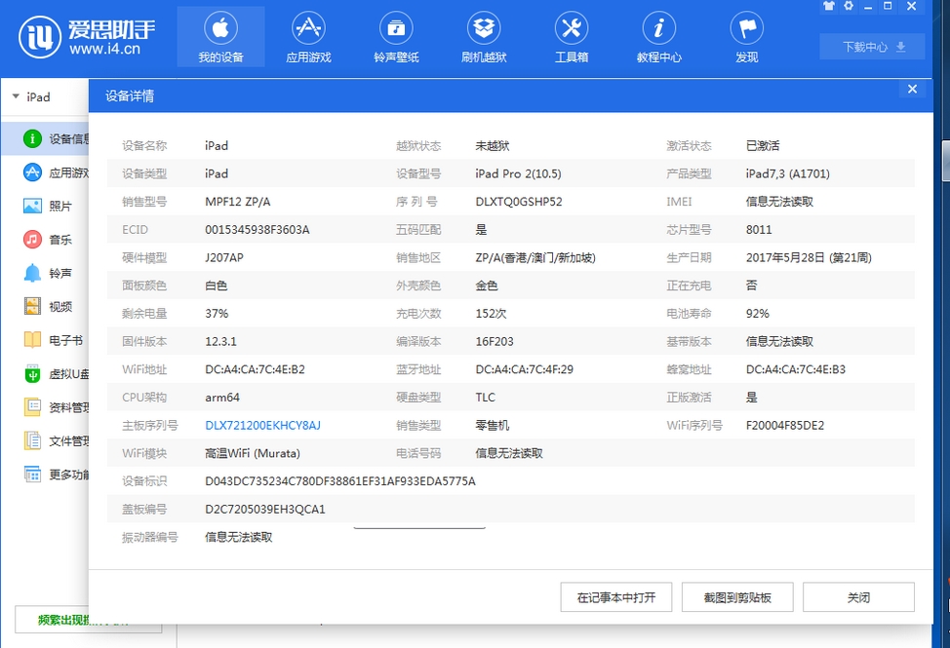Viewport: 950px width, 648px height.
Task: Click 销售类型 value 零售机
Action: (x=492, y=426)
